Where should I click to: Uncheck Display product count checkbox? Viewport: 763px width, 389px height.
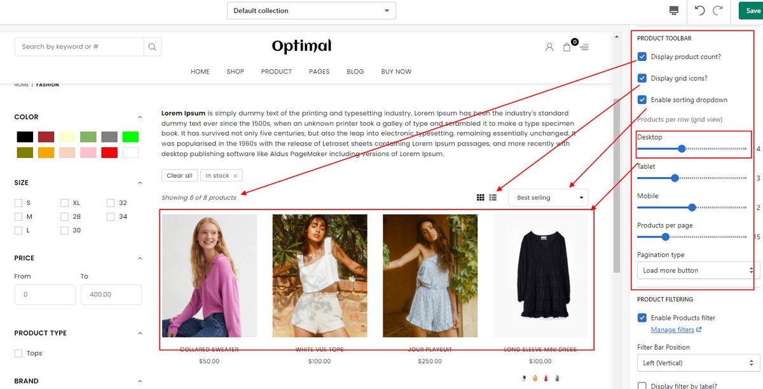[x=642, y=57]
